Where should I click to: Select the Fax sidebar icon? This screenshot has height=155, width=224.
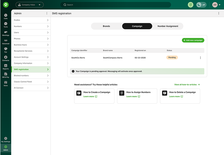[x=5, y=50]
